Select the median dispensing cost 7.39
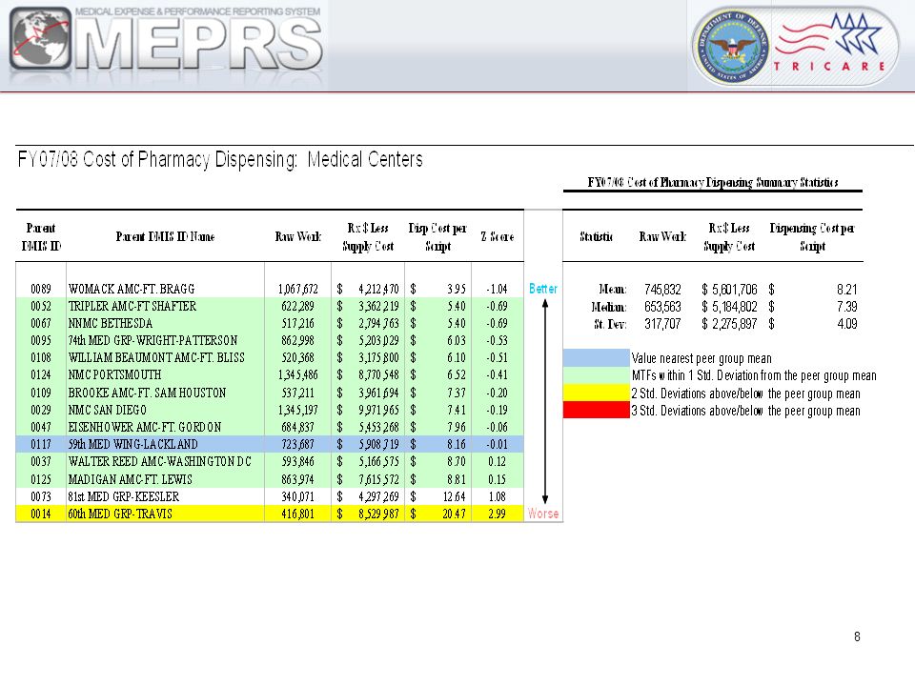This screenshot has height=686, width=915. click(846, 307)
